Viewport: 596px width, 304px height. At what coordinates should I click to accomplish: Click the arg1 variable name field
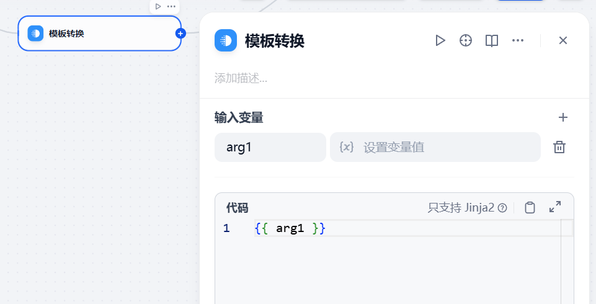pos(270,147)
